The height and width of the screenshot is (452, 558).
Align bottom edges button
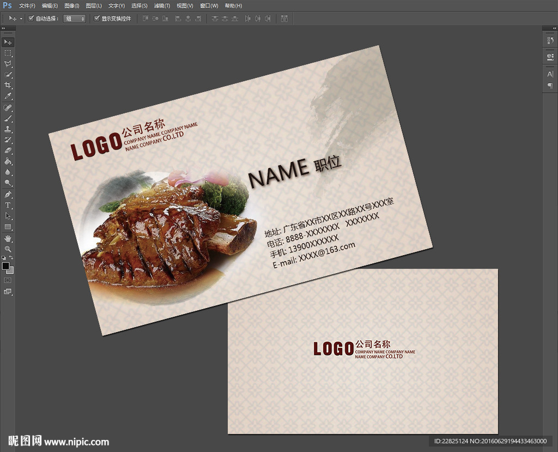[166, 19]
